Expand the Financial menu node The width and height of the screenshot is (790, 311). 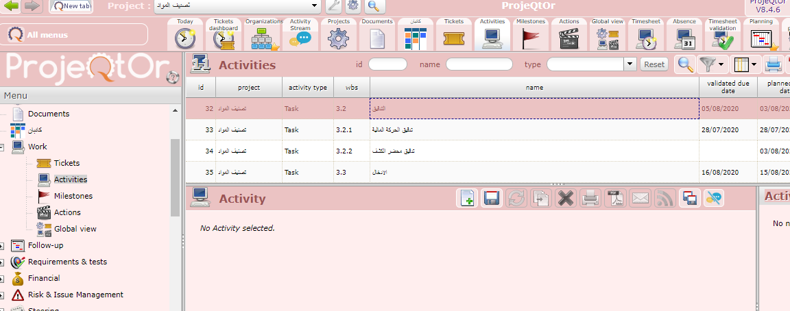pyautogui.click(x=3, y=278)
